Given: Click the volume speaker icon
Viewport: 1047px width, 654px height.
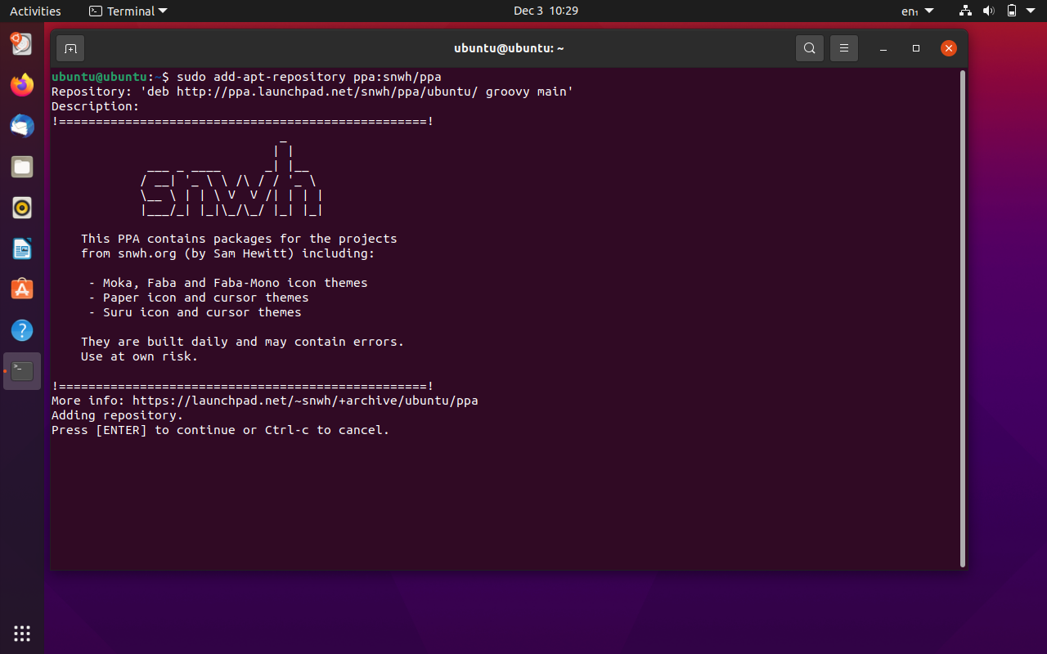Looking at the screenshot, I should (988, 11).
